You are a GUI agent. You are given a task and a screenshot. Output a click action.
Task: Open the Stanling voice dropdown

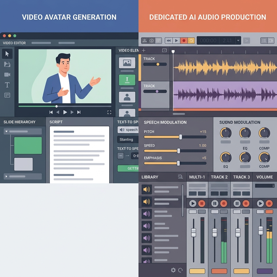click(128, 139)
